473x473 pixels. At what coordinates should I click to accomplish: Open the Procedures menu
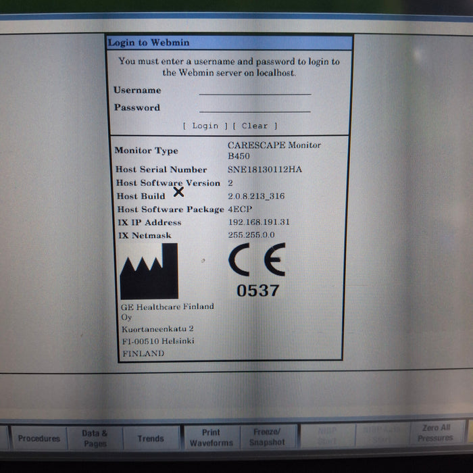(x=39, y=439)
